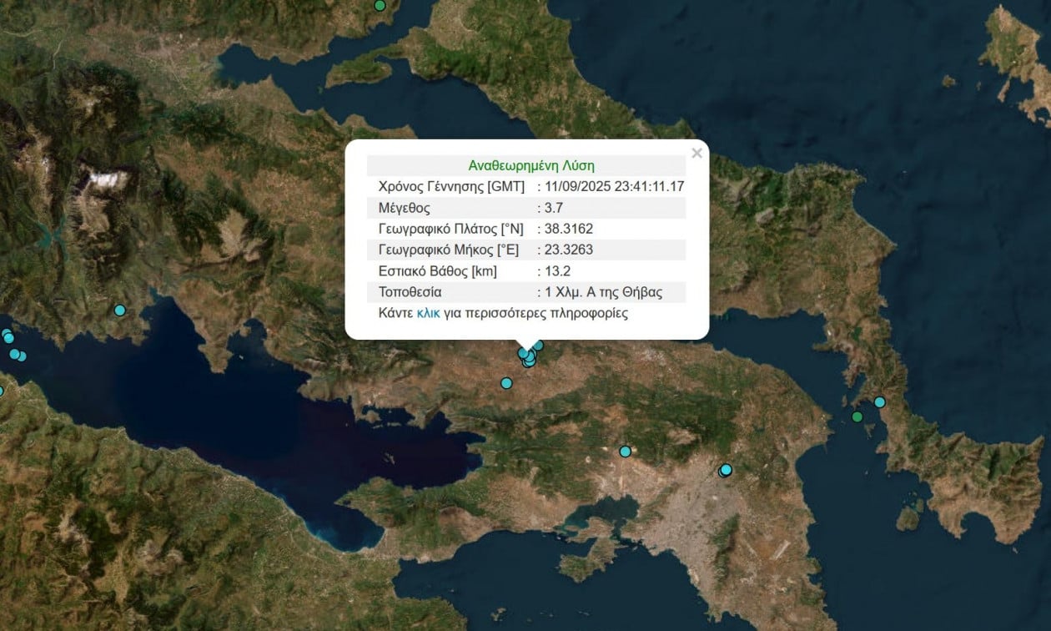The width and height of the screenshot is (1051, 631).
Task: Click the location text '1 Χλμ. Α της Θήβας'
Action: [x=604, y=292]
